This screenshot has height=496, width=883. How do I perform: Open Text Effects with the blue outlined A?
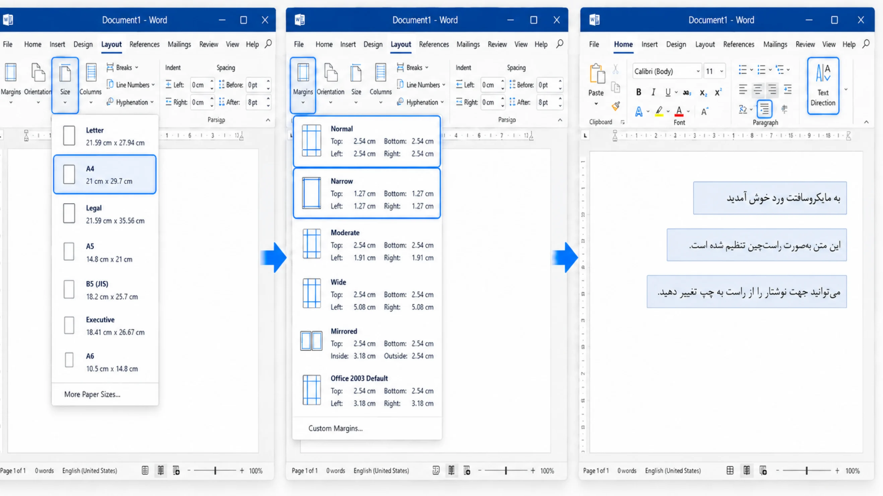pos(638,112)
